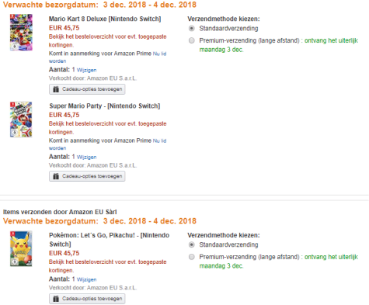Add gift options for Mario Kart 8 Deluxe
This screenshot has height=305, width=369.
click(x=87, y=89)
